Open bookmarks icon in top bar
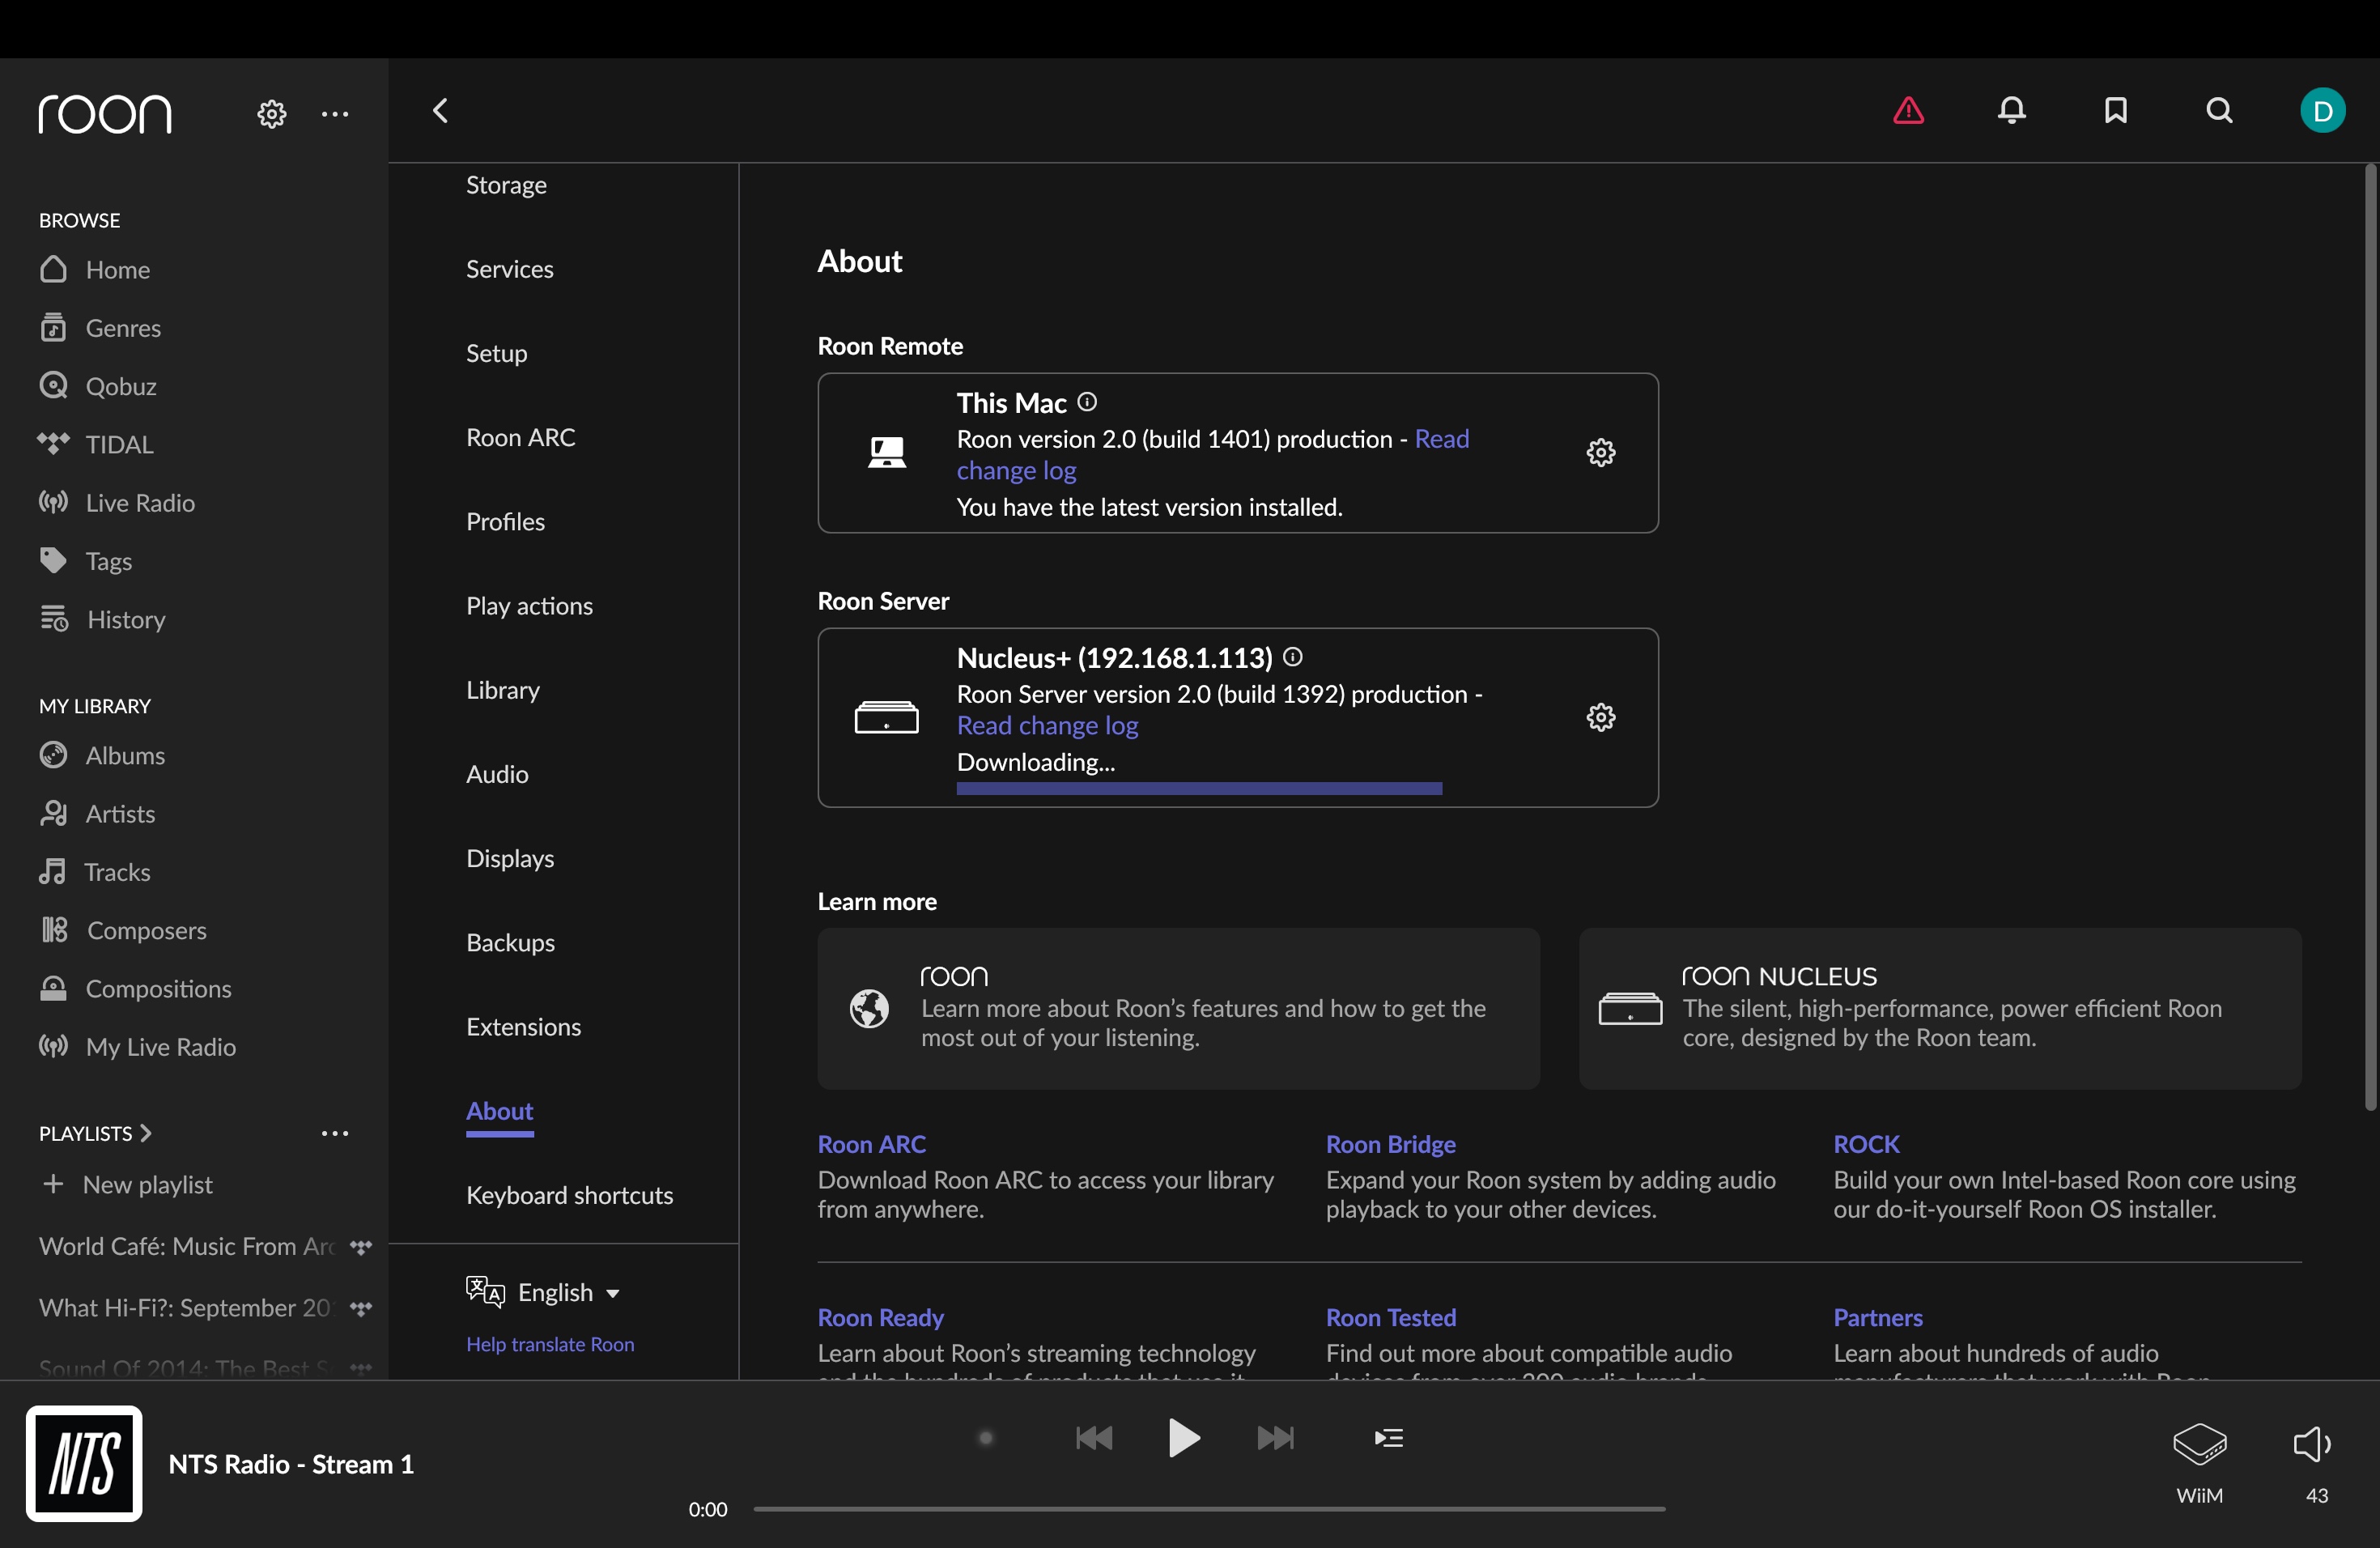The height and width of the screenshot is (1548, 2380). click(x=2116, y=110)
